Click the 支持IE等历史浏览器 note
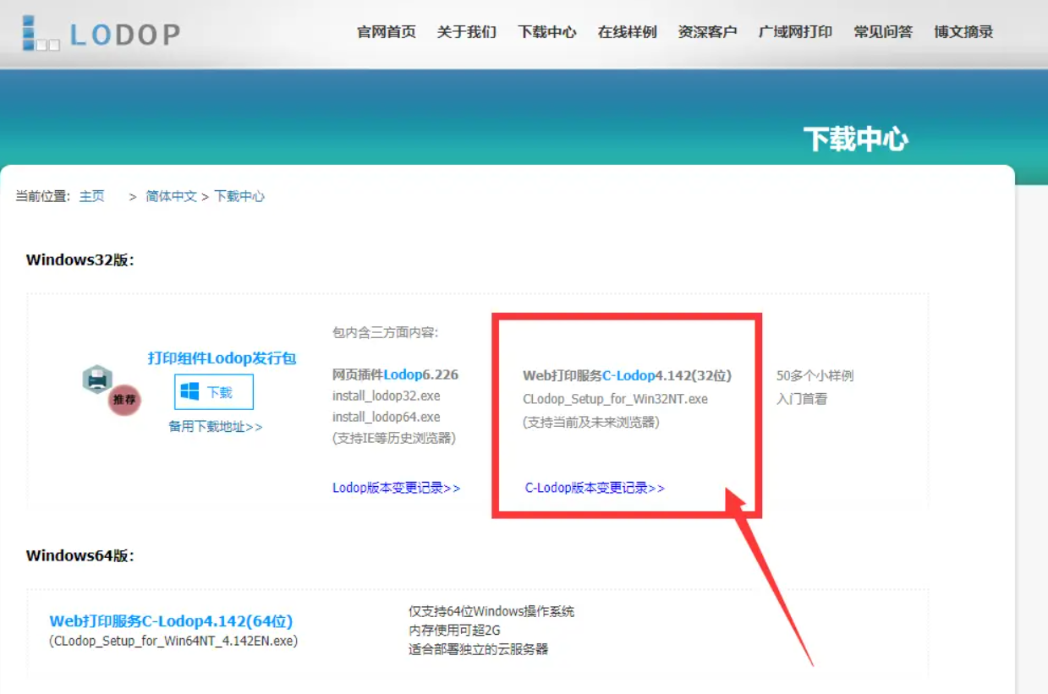Screen dimensions: 1048x694 click(x=394, y=438)
